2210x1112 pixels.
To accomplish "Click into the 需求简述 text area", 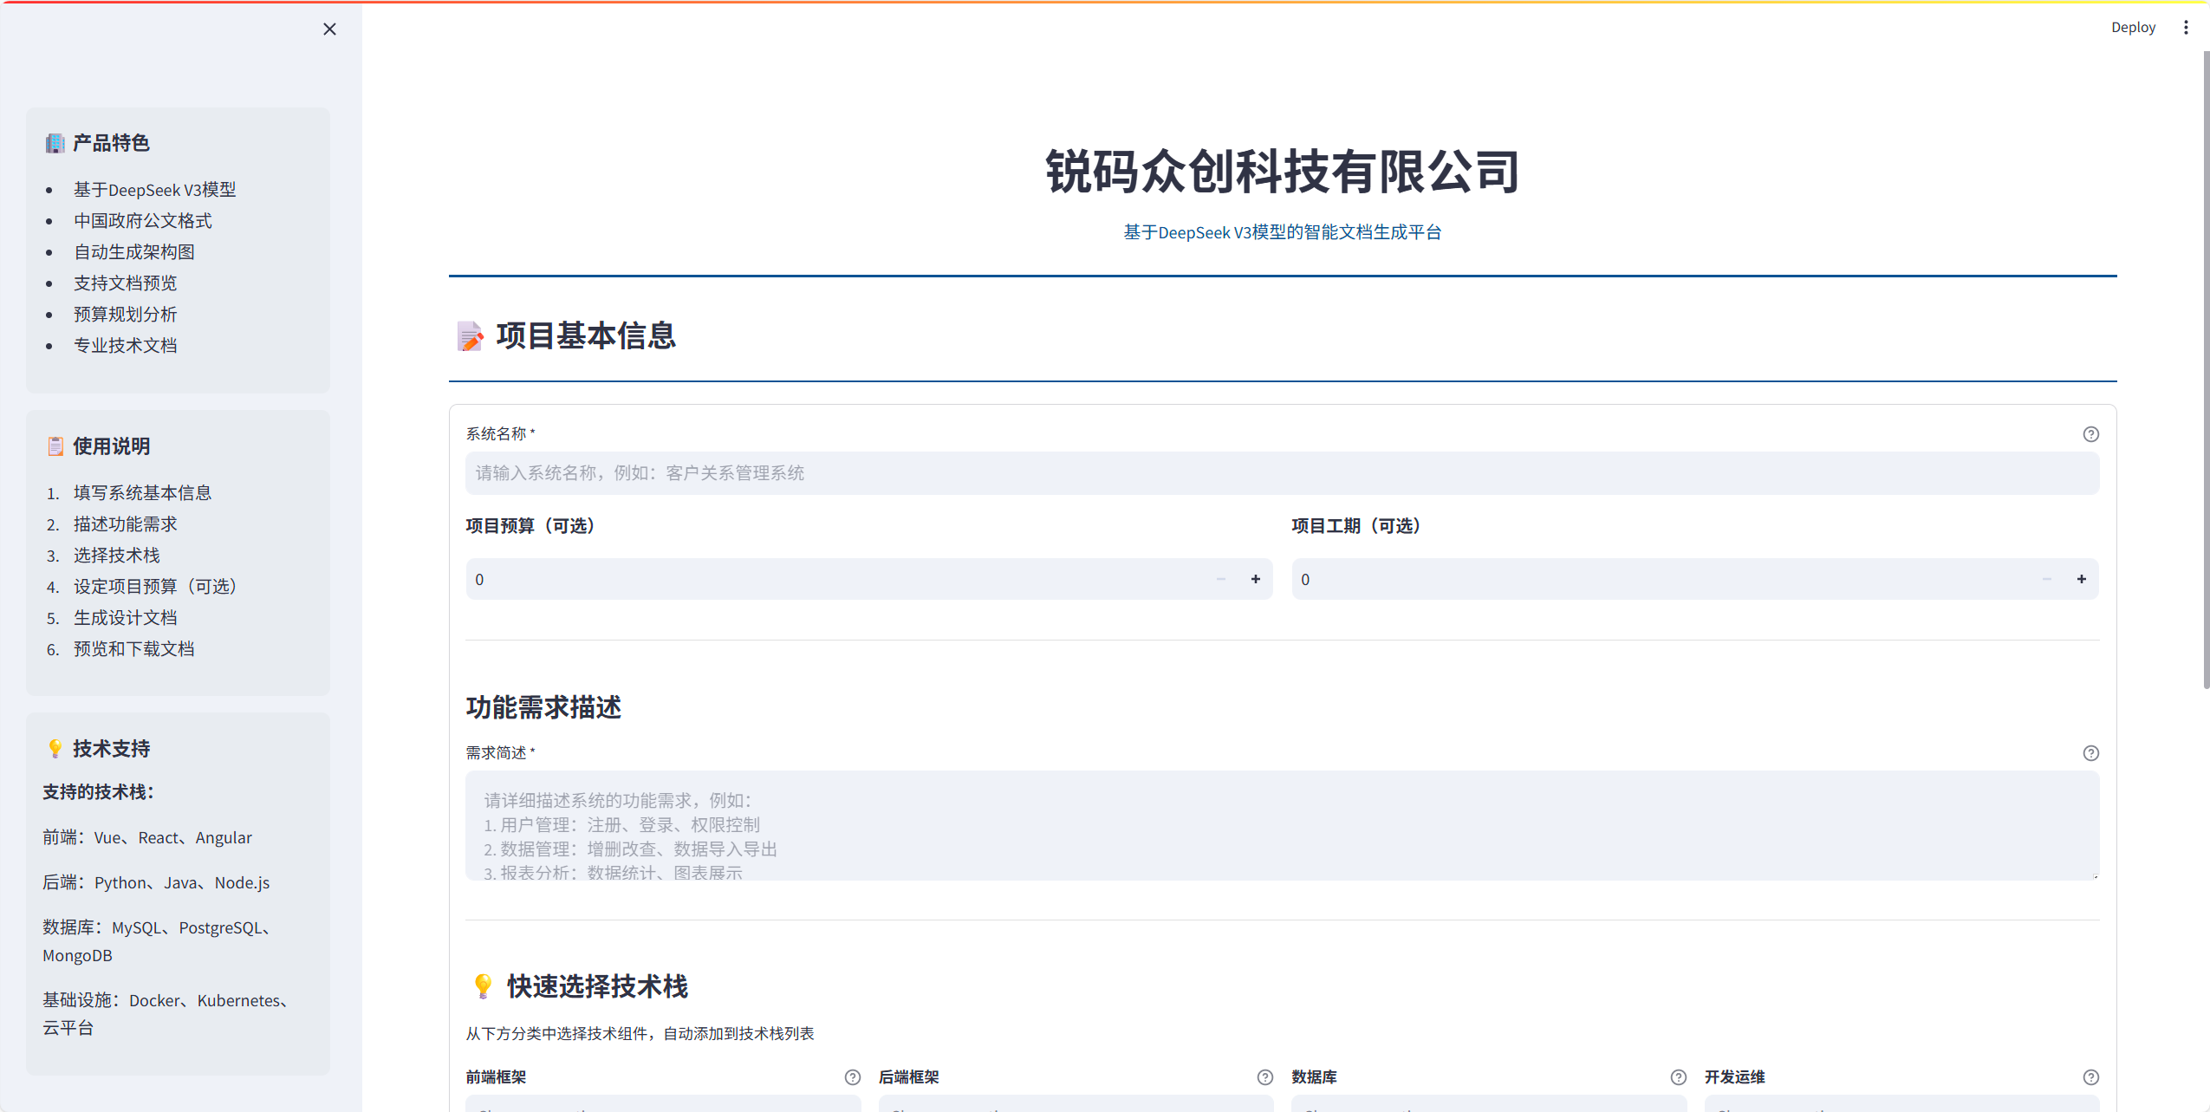I will tap(1281, 825).
